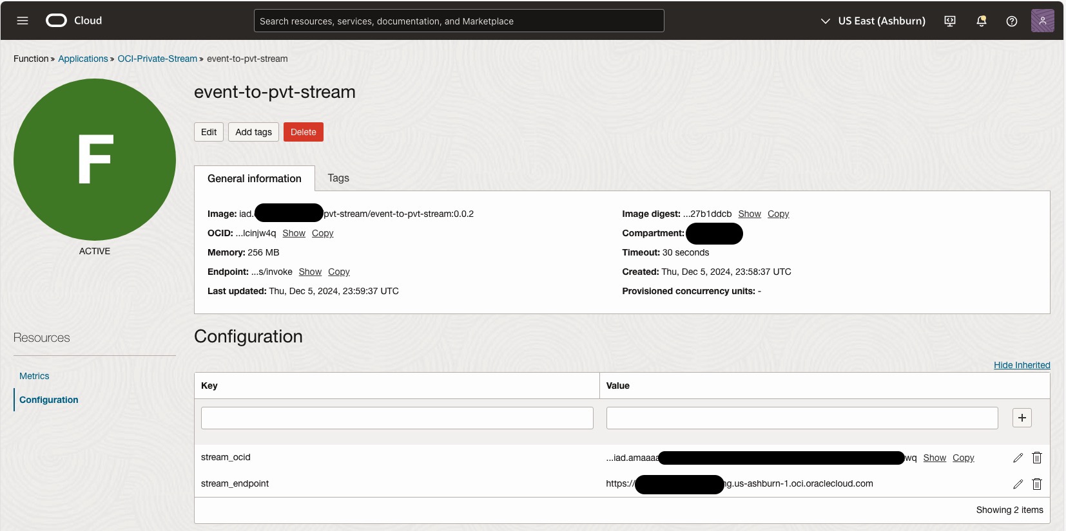Click the Memory: 256 MB text
1066x531 pixels.
244,252
